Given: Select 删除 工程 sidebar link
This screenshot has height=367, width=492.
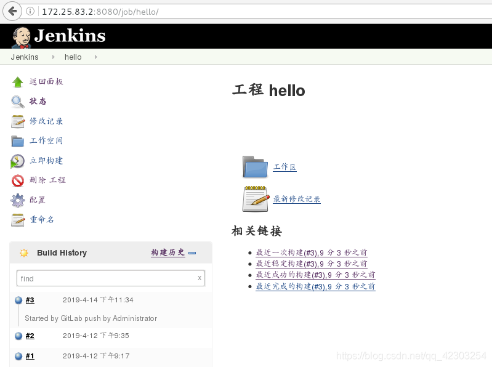Looking at the screenshot, I should pyautogui.click(x=47, y=180).
